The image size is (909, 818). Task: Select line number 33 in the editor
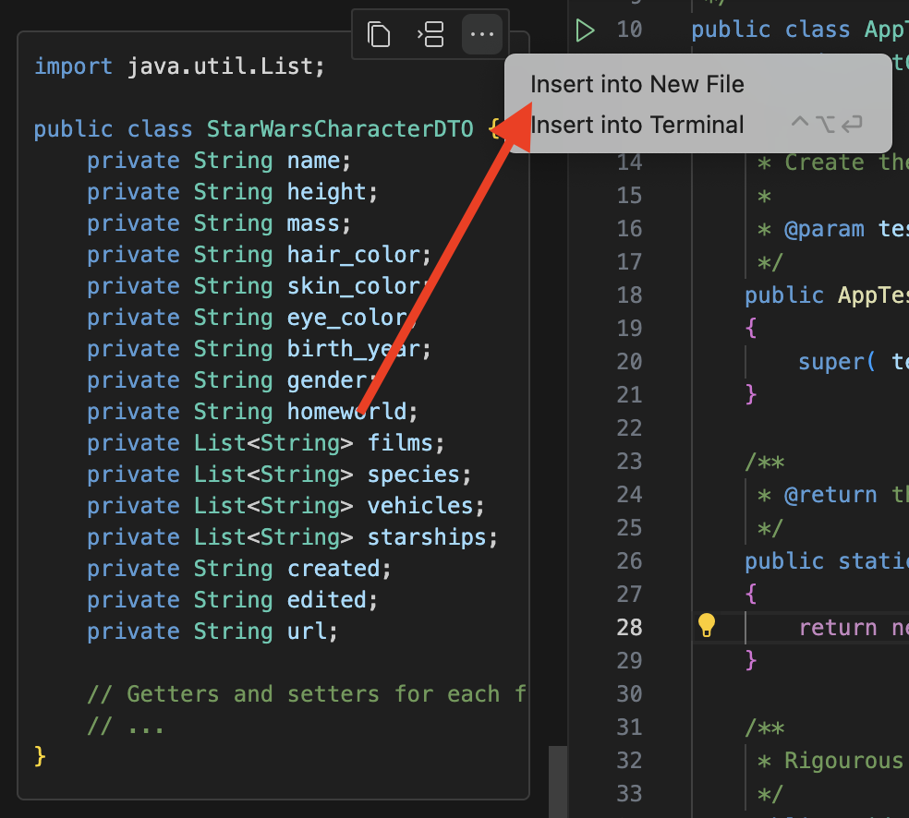(x=630, y=794)
